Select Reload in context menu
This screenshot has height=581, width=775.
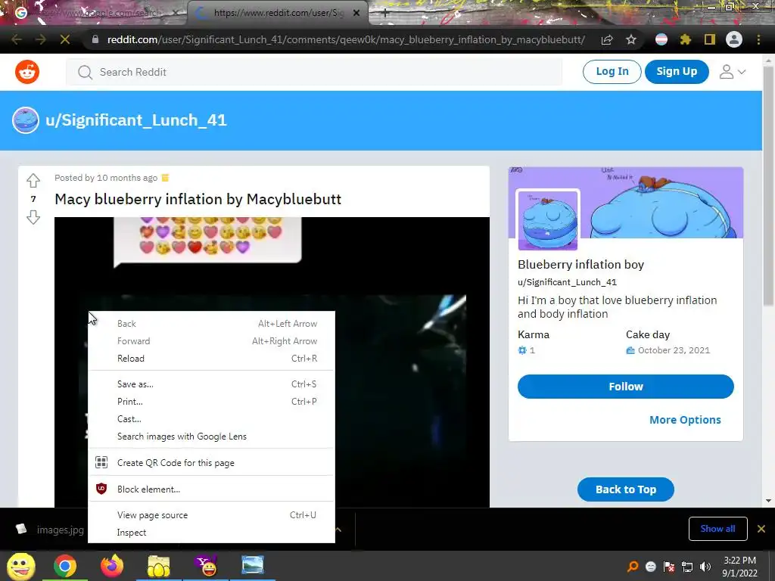point(212,359)
